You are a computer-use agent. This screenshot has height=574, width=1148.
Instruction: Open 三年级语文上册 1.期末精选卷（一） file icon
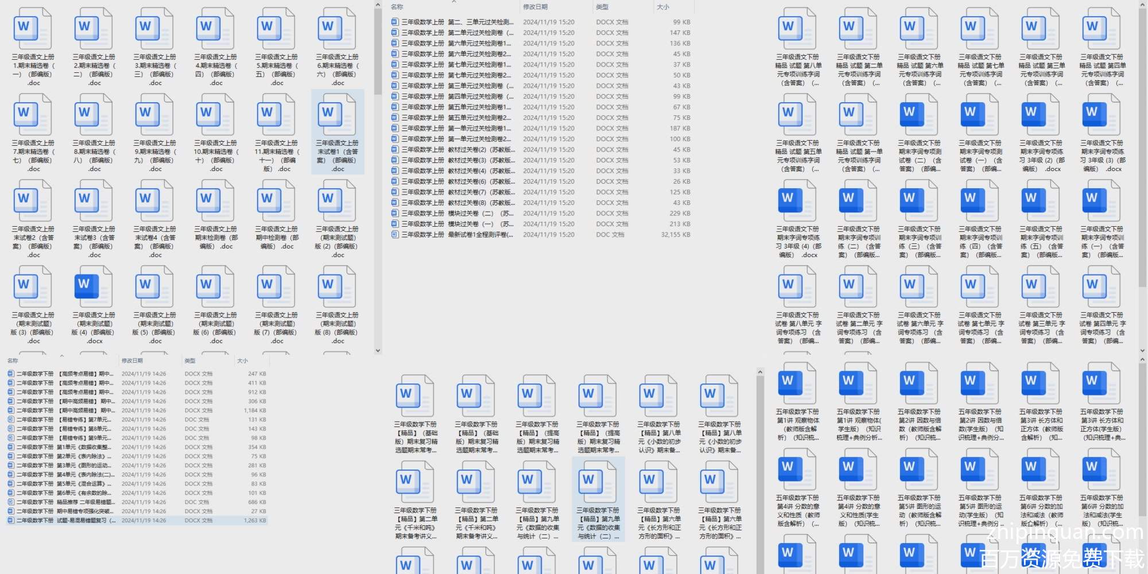pyautogui.click(x=33, y=29)
